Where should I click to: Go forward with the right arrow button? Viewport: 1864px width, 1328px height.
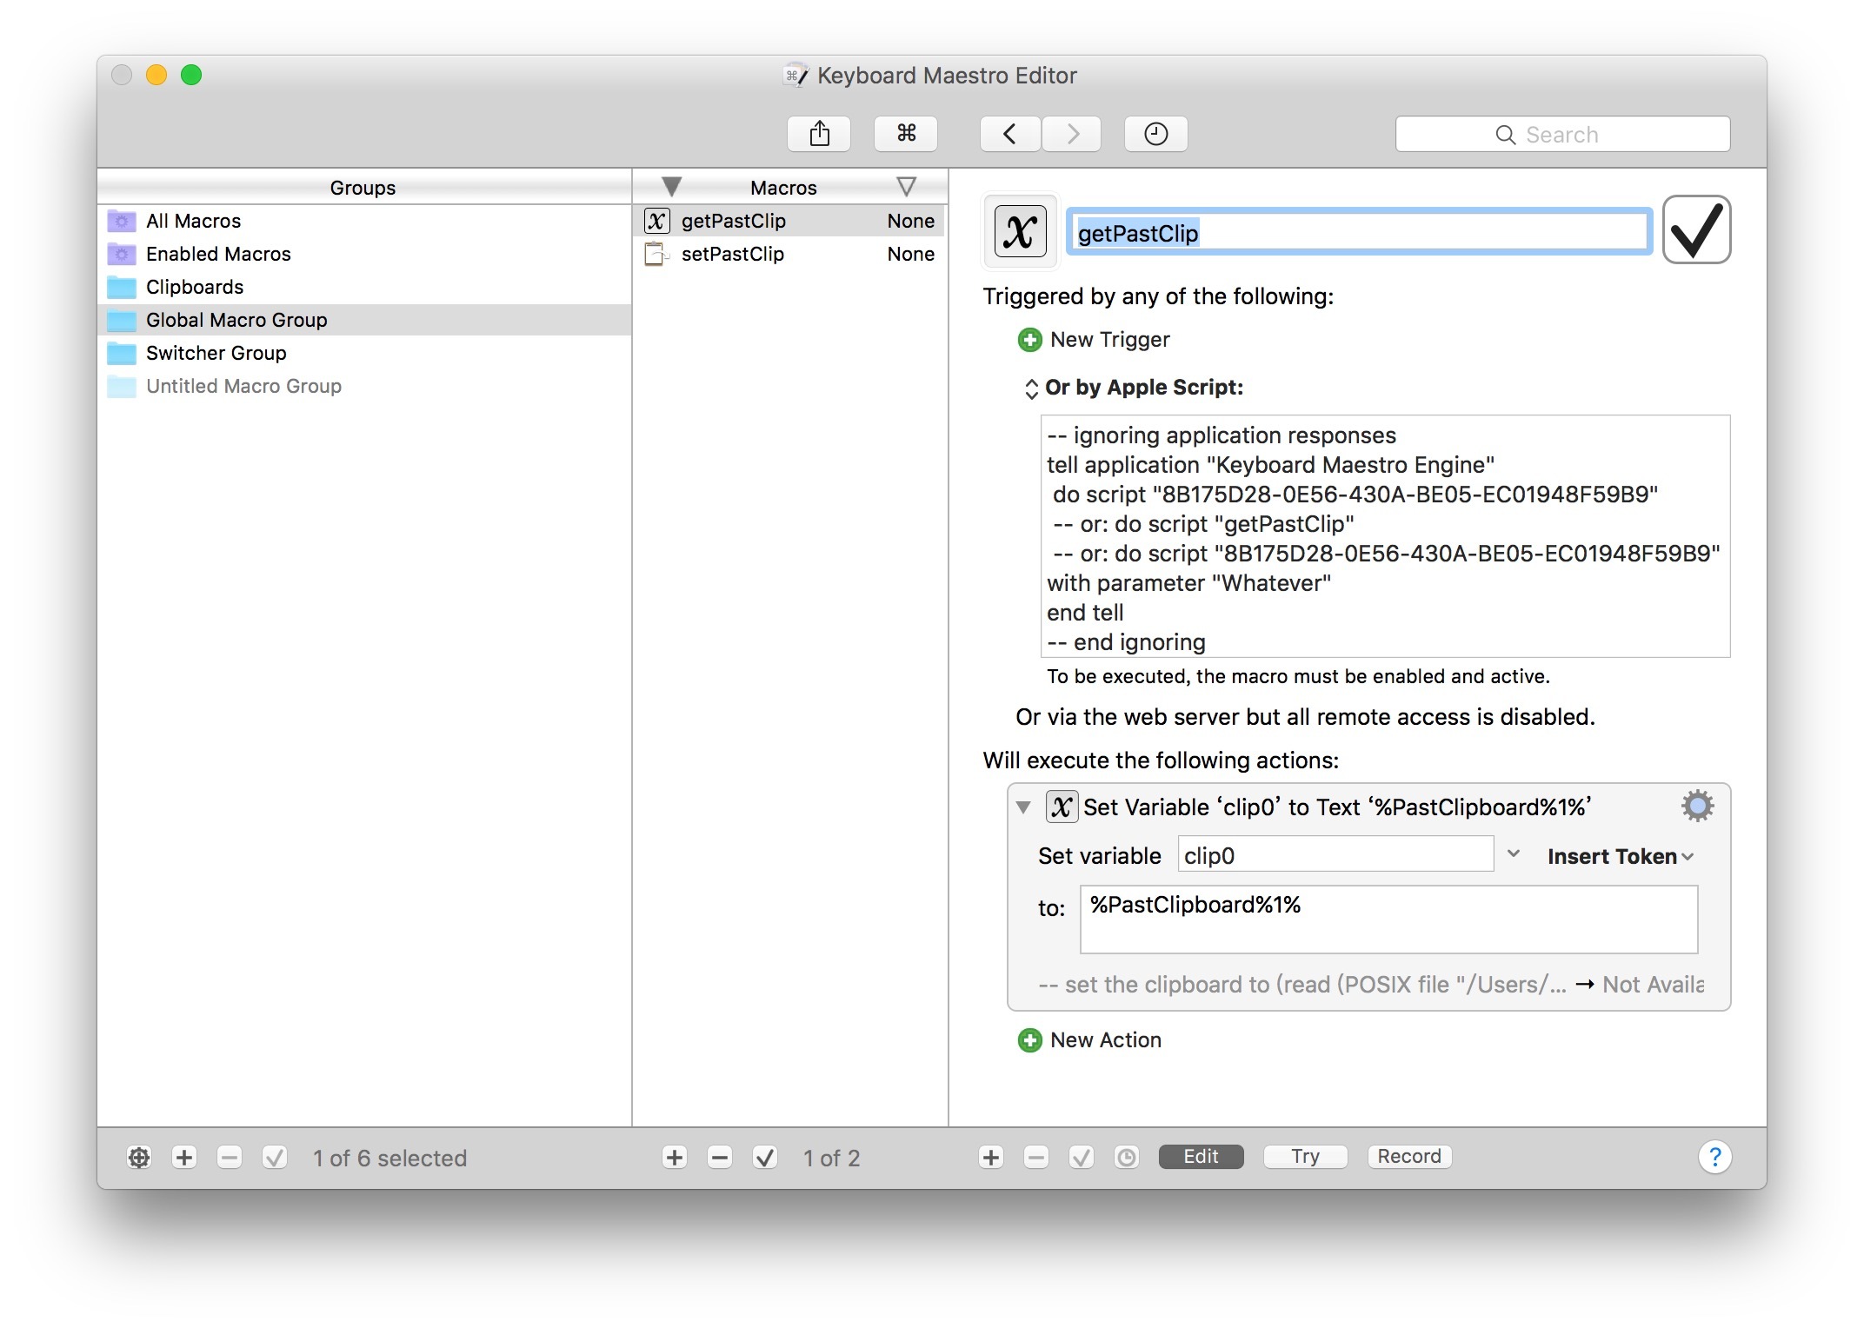[x=1072, y=134]
